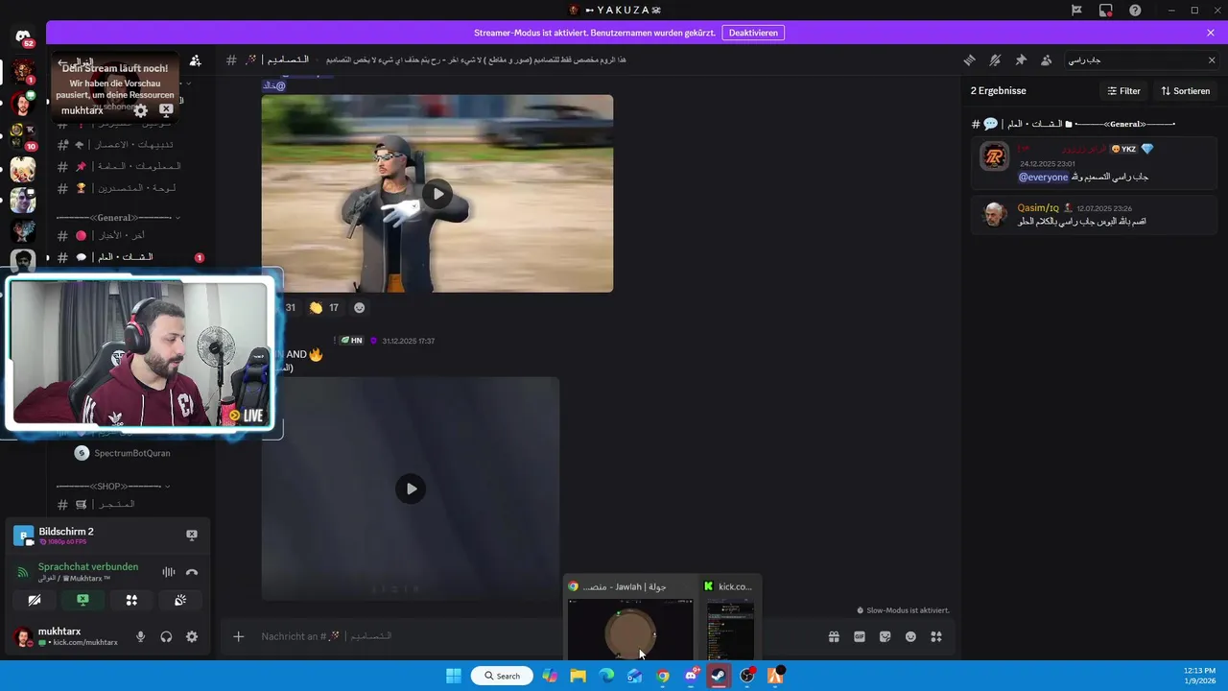Mute the microphone in user panel
This screenshot has width=1228, height=691.
[140, 636]
